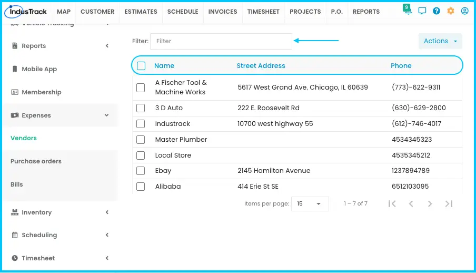Open the Master Plumber vendor name

[181, 140]
